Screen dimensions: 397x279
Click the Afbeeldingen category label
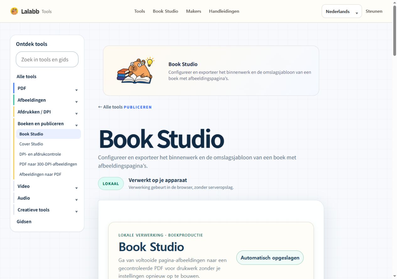coord(32,100)
